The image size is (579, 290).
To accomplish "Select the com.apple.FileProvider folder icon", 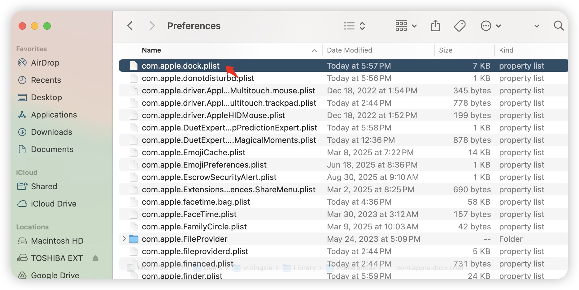I will click(134, 239).
